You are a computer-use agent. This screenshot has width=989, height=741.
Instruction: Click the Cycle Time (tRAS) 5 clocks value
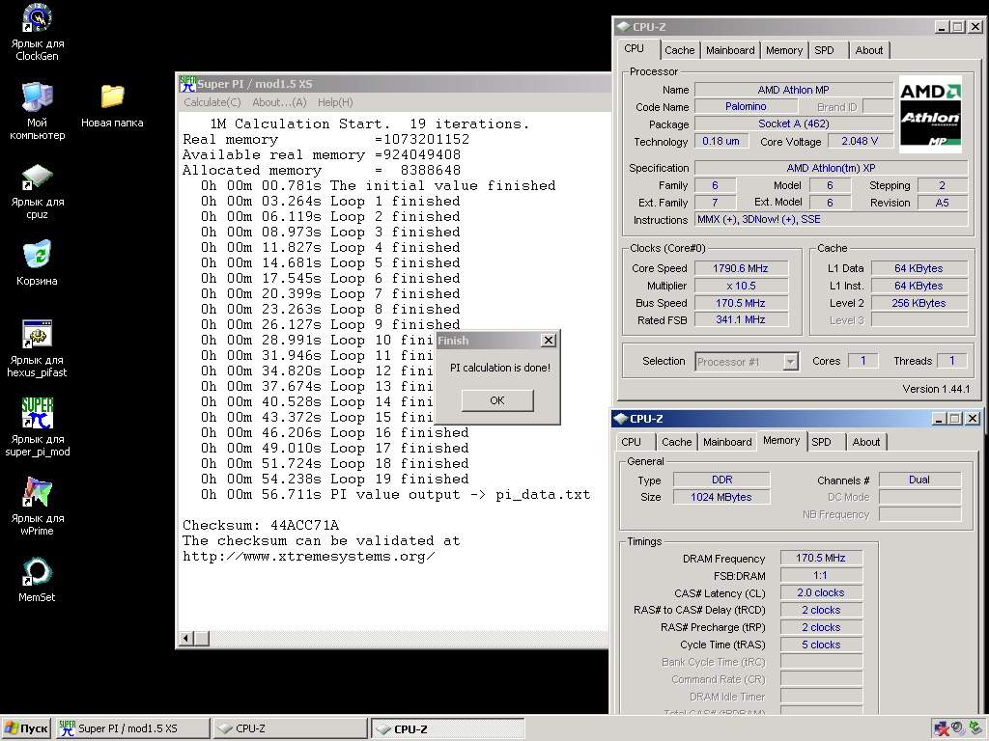pyautogui.click(x=821, y=645)
